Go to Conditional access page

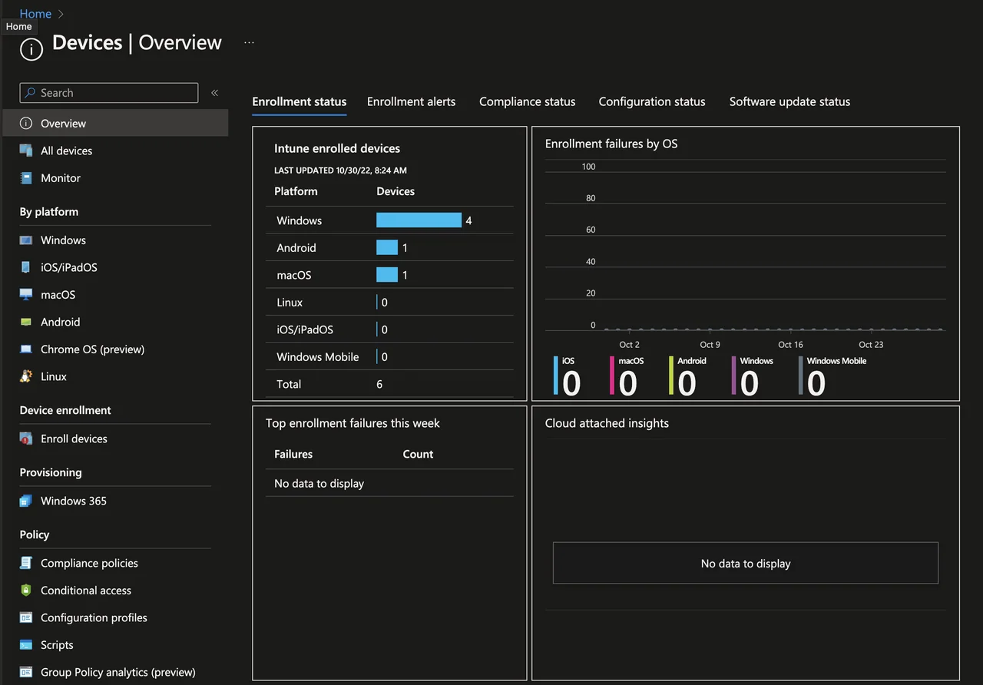(86, 590)
